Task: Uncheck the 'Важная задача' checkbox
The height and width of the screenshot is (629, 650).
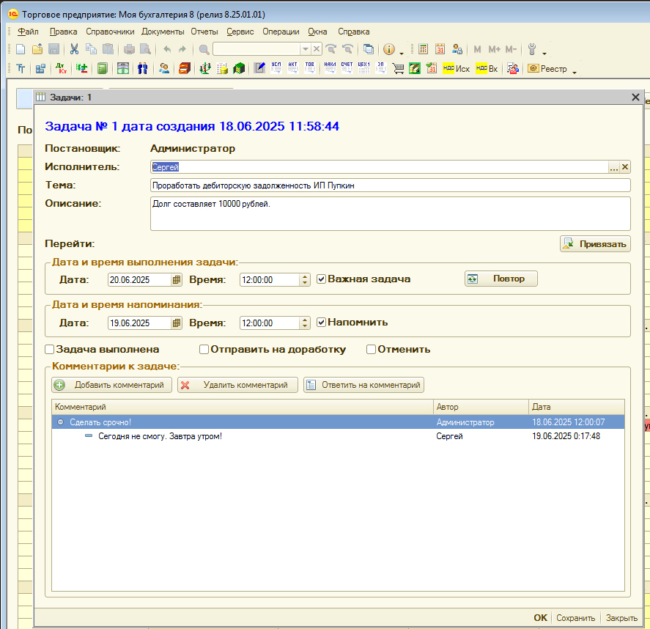Action: [x=321, y=279]
